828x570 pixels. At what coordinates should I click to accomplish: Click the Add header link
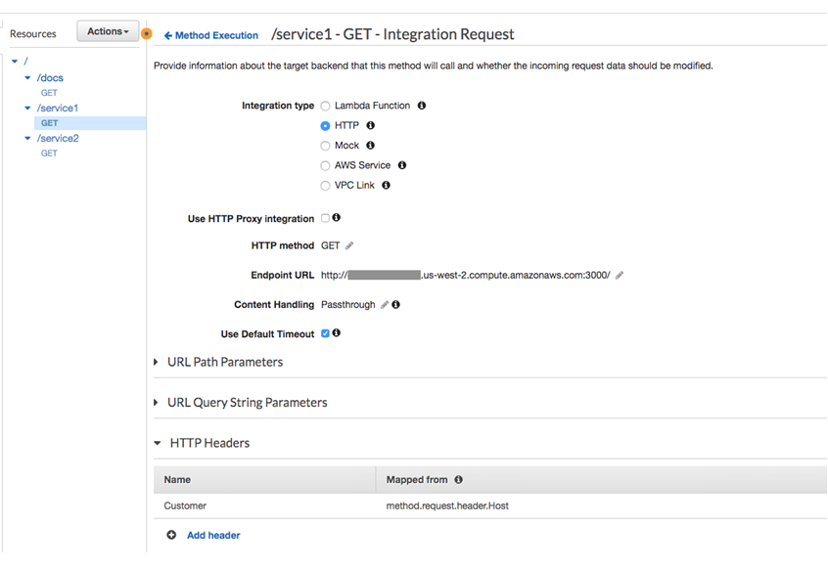(x=213, y=535)
